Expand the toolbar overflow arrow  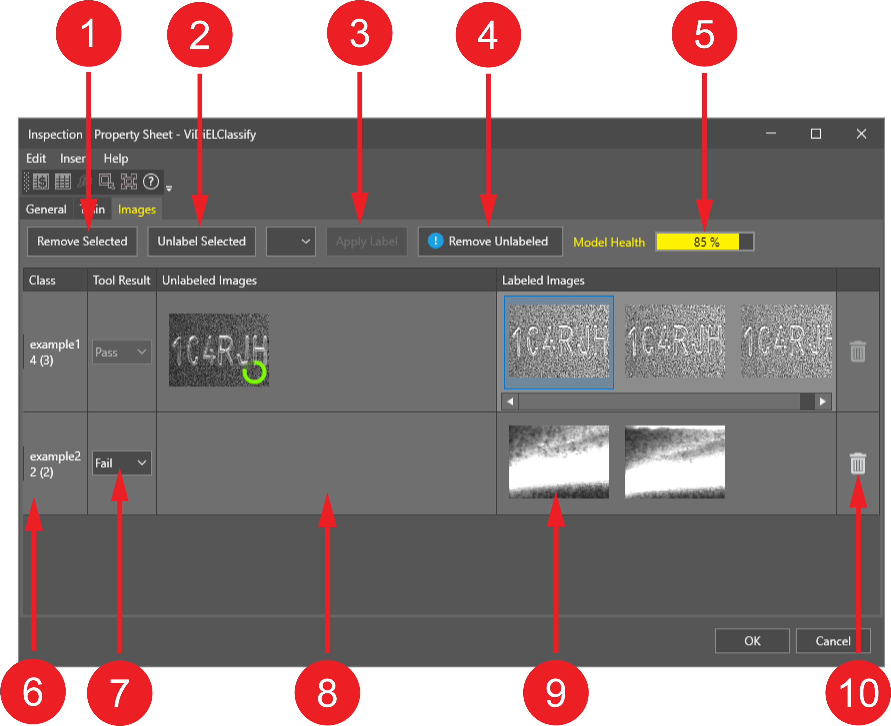[x=169, y=188]
